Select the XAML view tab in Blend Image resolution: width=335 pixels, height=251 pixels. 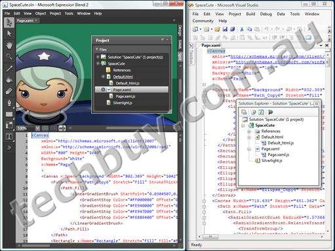[x=180, y=44]
